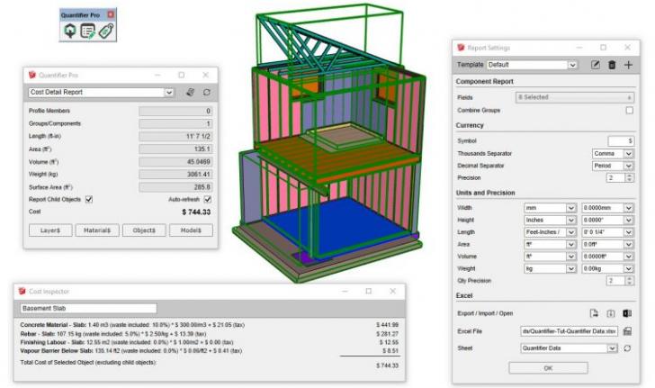Open the Weight unit kg dropdown
The image size is (655, 388).
pos(550,268)
